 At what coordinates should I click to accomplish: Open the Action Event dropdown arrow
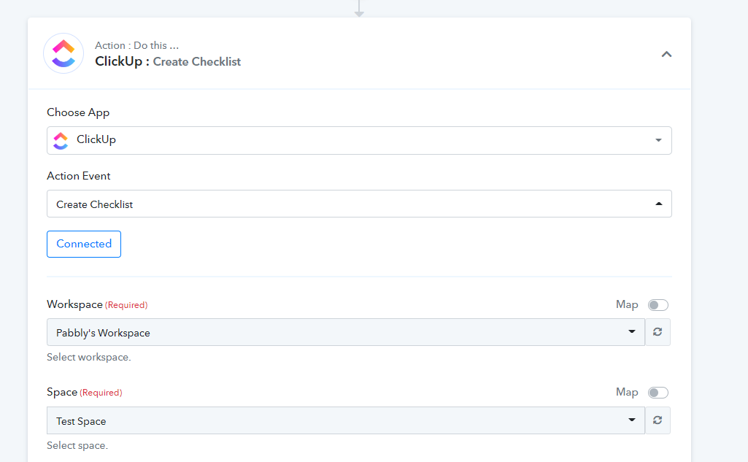659,204
